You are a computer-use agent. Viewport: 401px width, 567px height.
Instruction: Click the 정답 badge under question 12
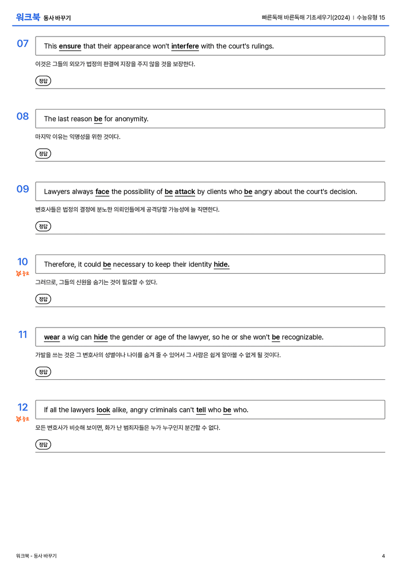tap(43, 444)
